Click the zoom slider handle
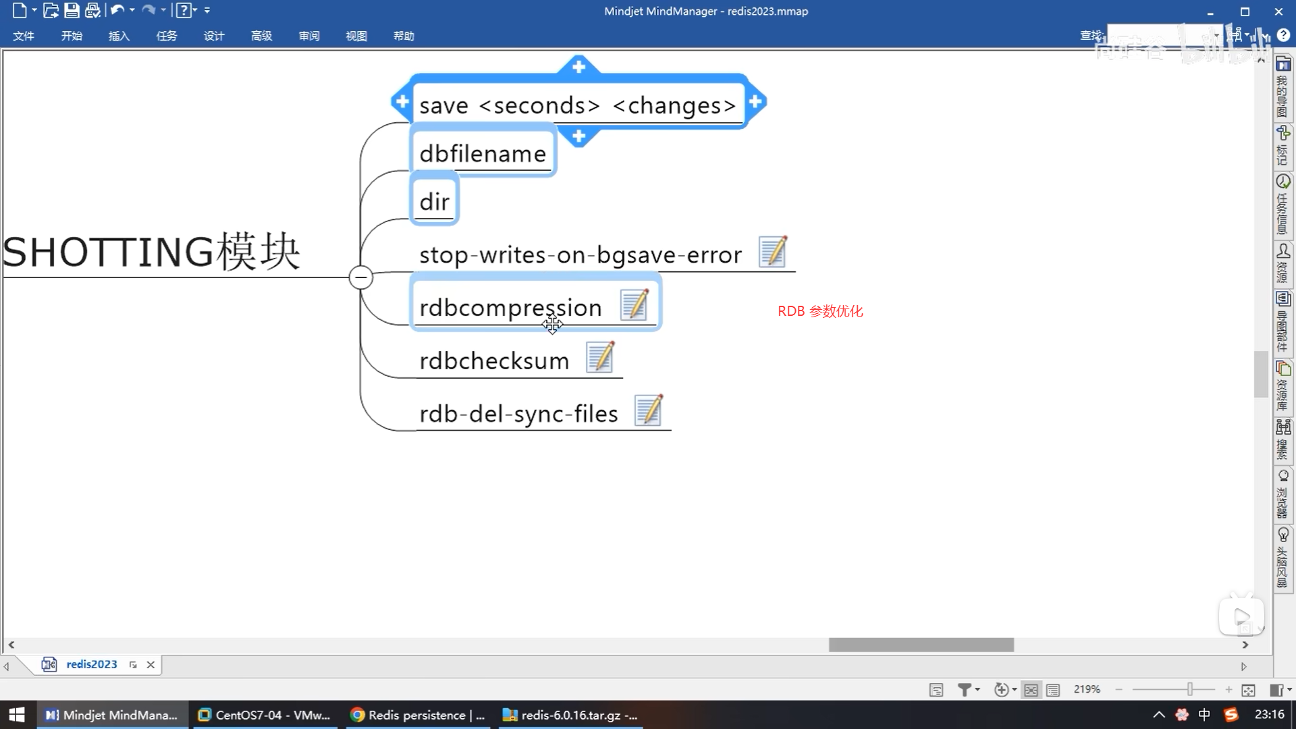This screenshot has width=1296, height=729. click(x=1190, y=689)
